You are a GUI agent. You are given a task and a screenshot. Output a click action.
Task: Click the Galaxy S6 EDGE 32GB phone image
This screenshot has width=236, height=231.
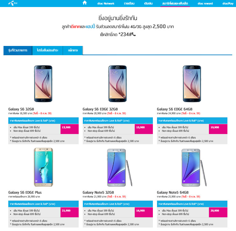[118, 84]
